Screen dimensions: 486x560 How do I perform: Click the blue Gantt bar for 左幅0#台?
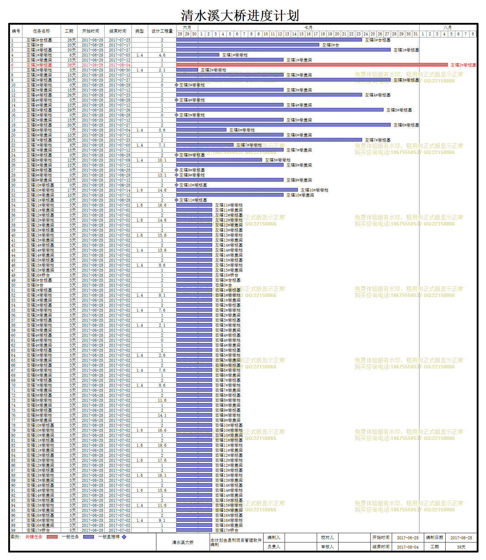tap(248, 45)
